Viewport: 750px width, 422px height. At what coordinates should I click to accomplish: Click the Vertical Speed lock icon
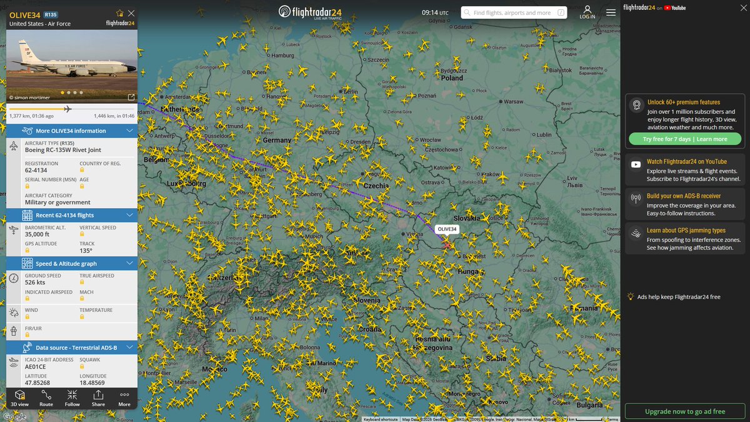coord(82,235)
